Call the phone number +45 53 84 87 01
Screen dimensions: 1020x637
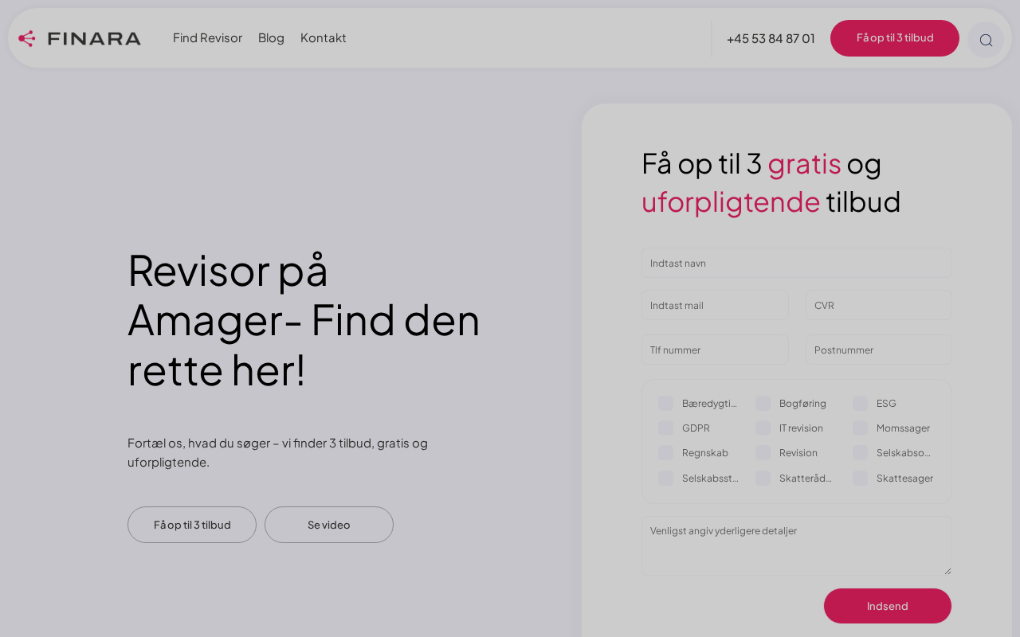(771, 38)
